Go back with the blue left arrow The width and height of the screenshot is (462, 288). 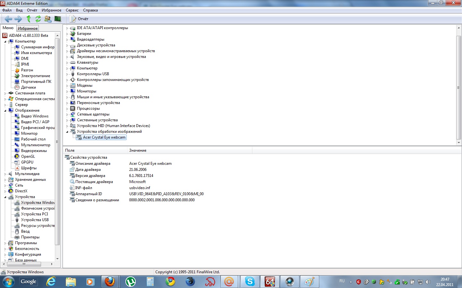pyautogui.click(x=8, y=19)
